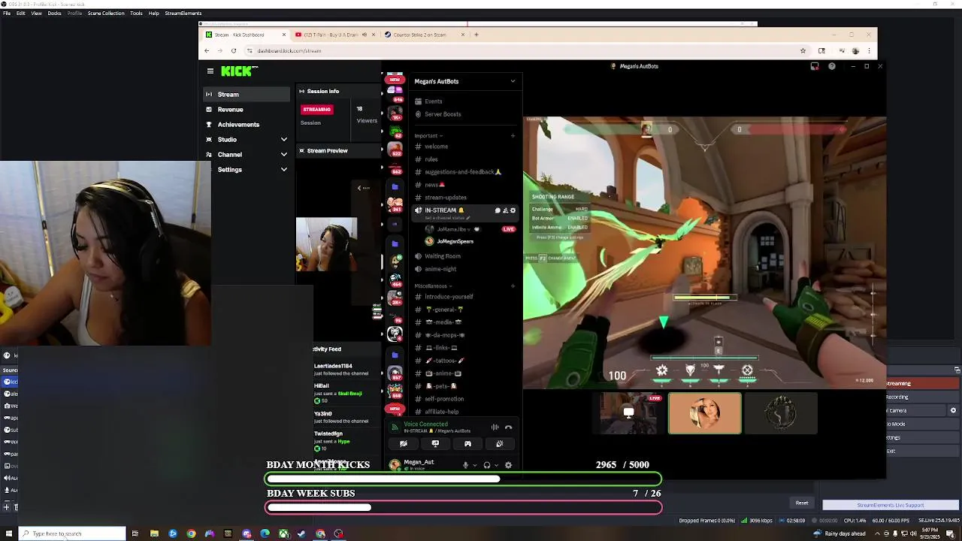
Task: Open StreamElements Live Support link
Action: [x=890, y=505]
